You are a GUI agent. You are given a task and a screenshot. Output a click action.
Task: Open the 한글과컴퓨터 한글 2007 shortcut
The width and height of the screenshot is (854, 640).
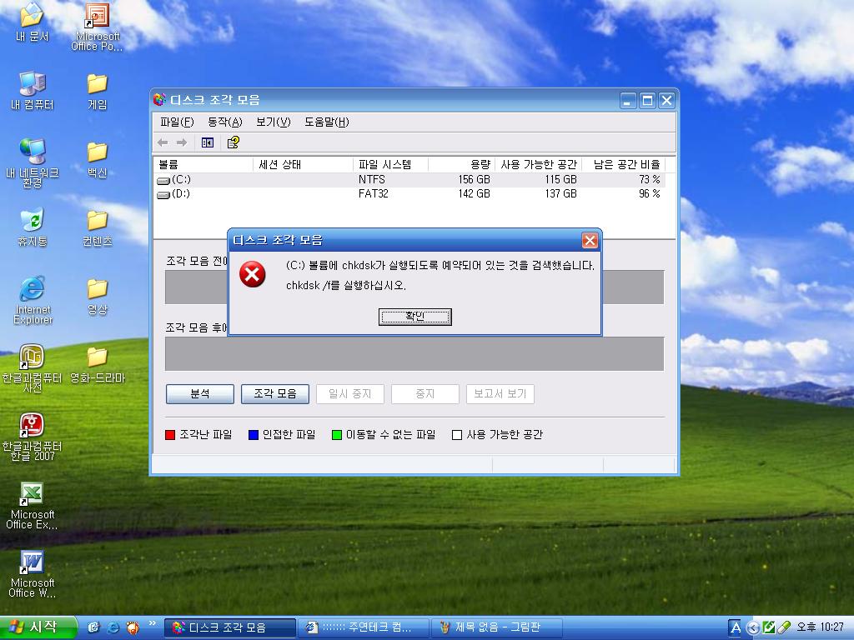click(33, 437)
